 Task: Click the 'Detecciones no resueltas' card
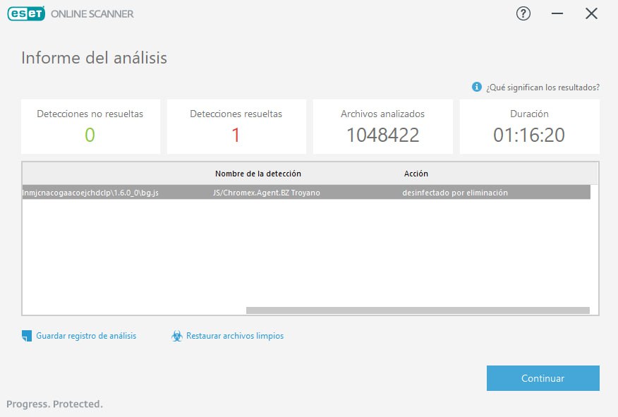click(90, 126)
